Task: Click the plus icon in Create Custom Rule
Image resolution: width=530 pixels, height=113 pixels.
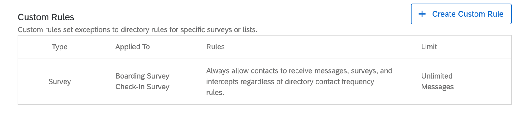Action: [422, 14]
